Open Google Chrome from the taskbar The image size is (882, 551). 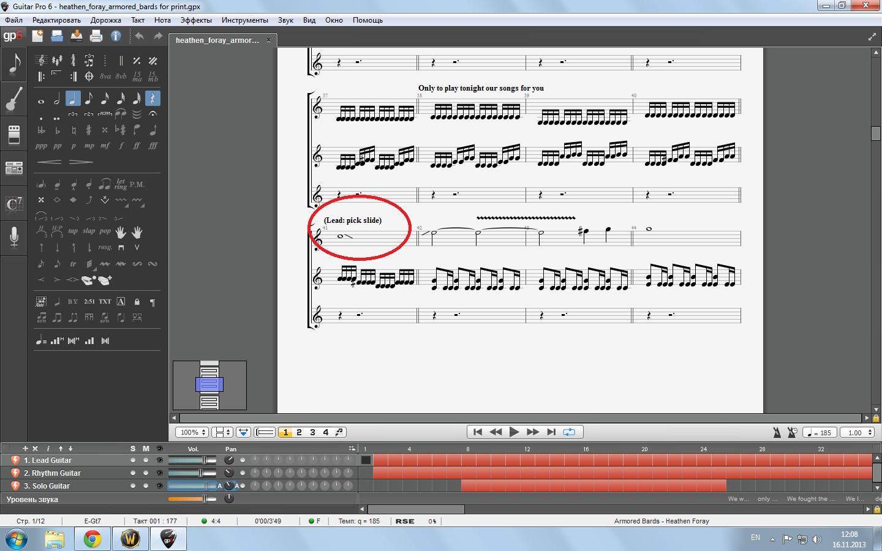pos(92,539)
